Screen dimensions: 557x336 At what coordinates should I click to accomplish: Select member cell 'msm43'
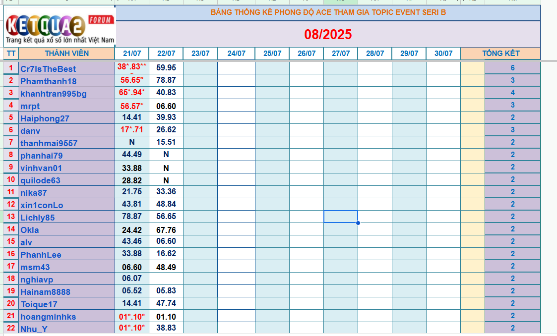tap(67, 267)
